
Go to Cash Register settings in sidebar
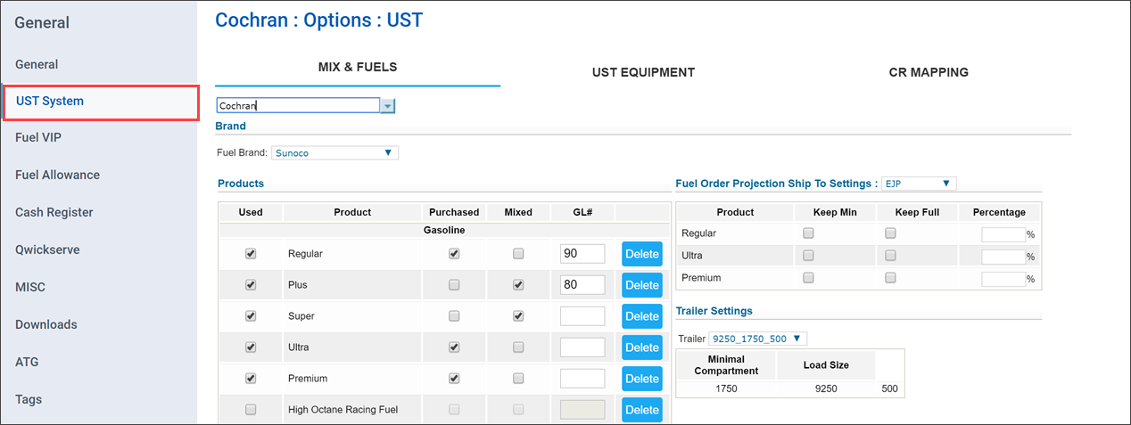[54, 212]
